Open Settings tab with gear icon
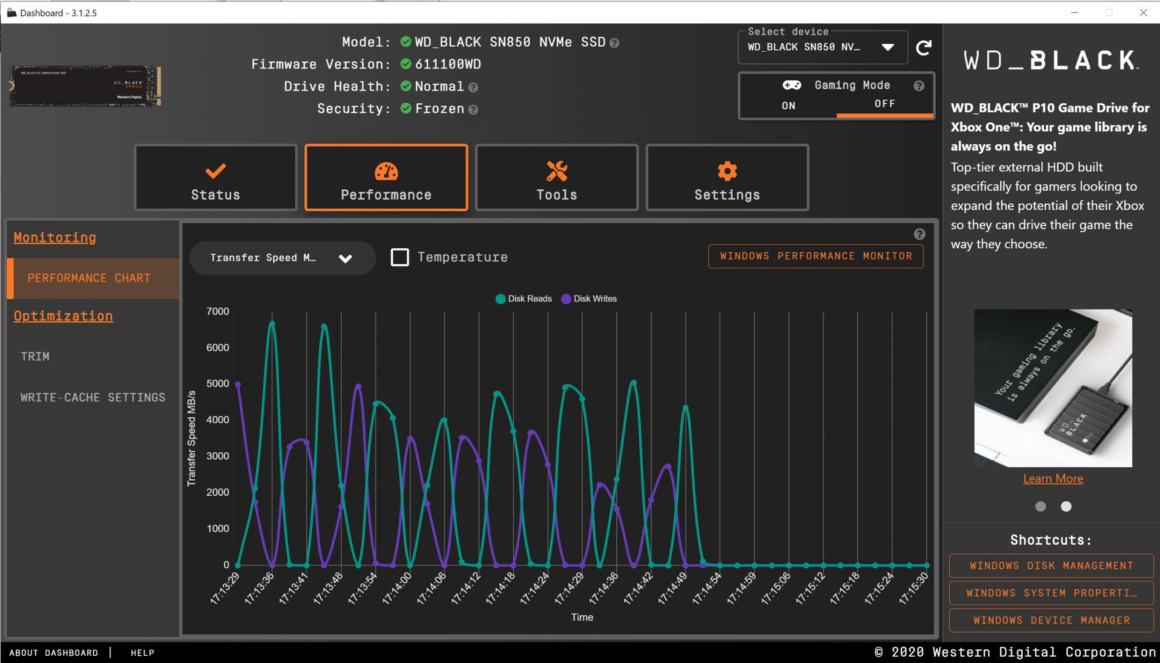This screenshot has height=663, width=1160. [x=727, y=178]
